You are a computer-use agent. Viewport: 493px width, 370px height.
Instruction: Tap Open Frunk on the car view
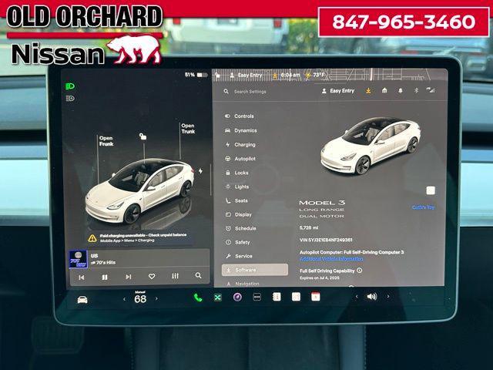[x=106, y=141]
